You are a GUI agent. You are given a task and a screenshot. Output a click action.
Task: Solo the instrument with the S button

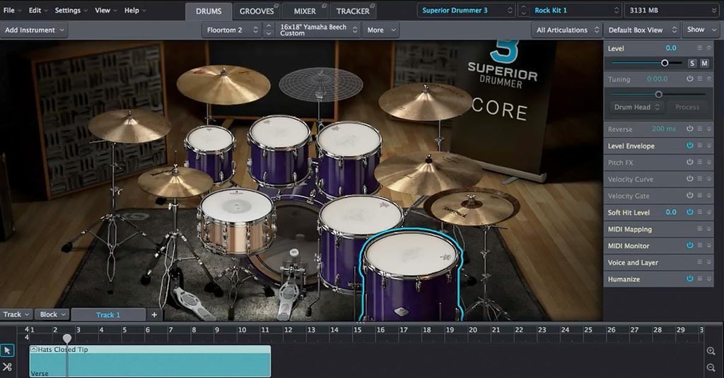692,64
